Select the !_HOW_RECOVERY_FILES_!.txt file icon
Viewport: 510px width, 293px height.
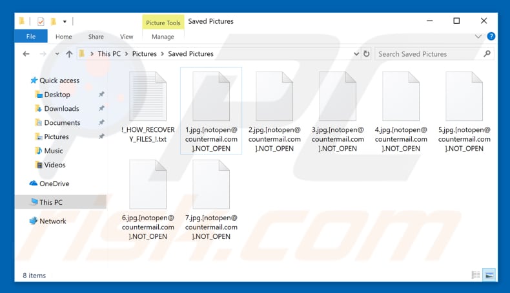pyautogui.click(x=148, y=97)
